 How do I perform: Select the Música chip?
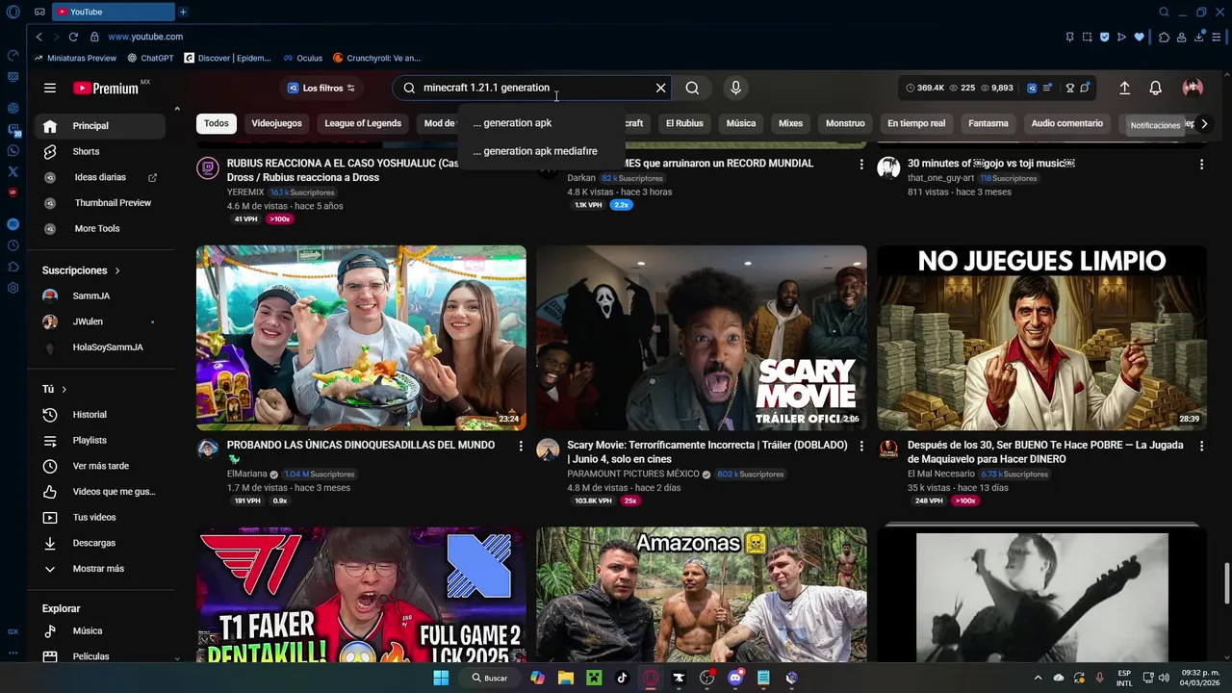tap(741, 123)
